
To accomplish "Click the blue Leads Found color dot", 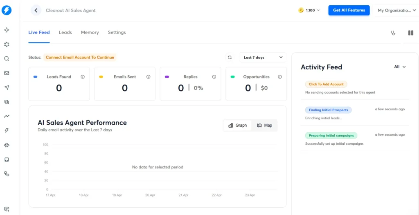I will pos(35,77).
